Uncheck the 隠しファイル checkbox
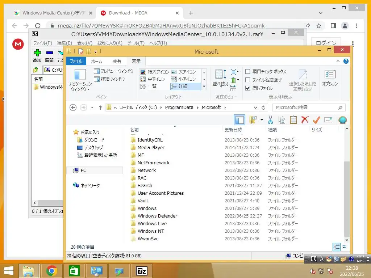This screenshot has height=278, width=371. click(247, 88)
